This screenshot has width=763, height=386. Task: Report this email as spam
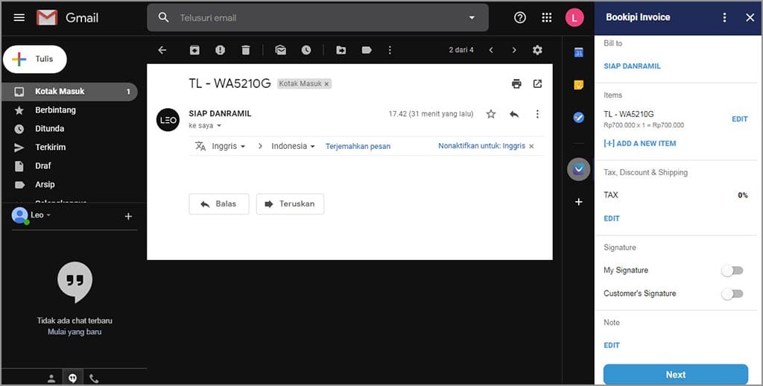pyautogui.click(x=220, y=50)
